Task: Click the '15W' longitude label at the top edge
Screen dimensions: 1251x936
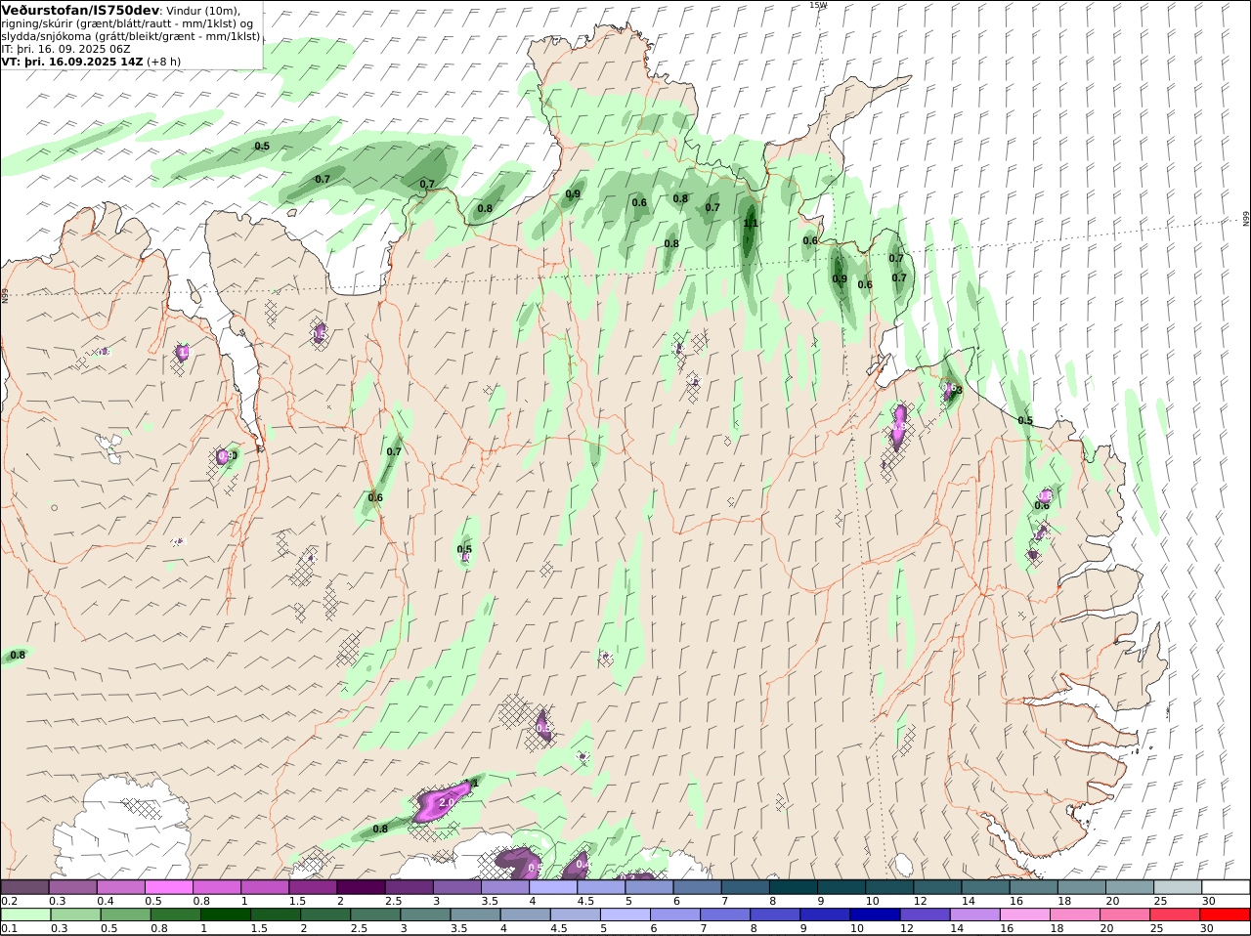Action: tap(817, 5)
